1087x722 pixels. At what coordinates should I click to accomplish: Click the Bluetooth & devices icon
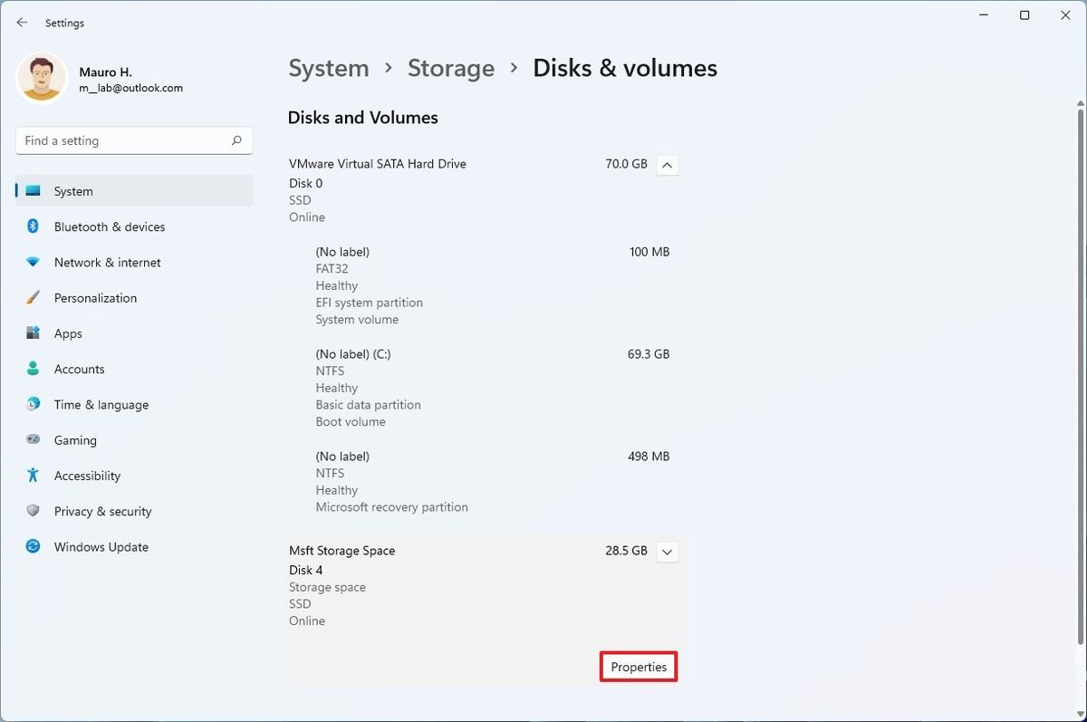34,226
